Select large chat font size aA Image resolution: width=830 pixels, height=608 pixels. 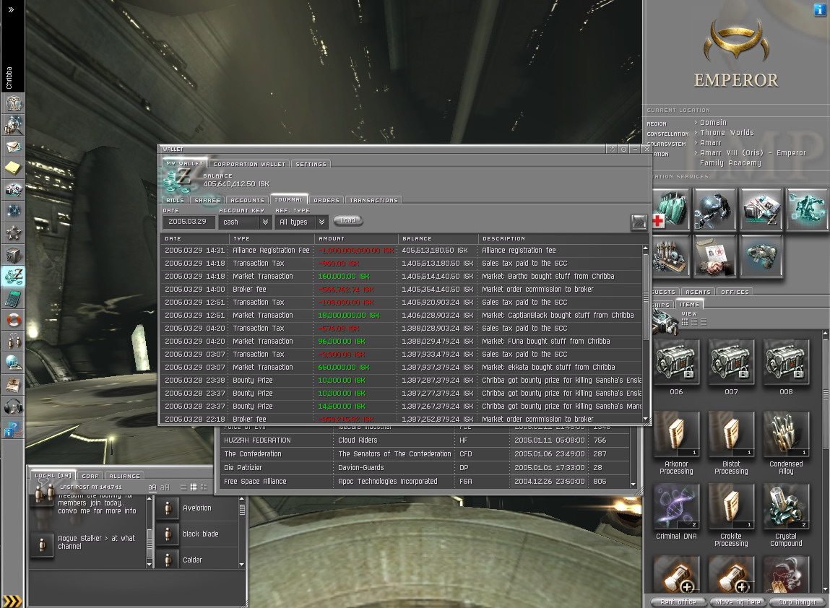(165, 487)
